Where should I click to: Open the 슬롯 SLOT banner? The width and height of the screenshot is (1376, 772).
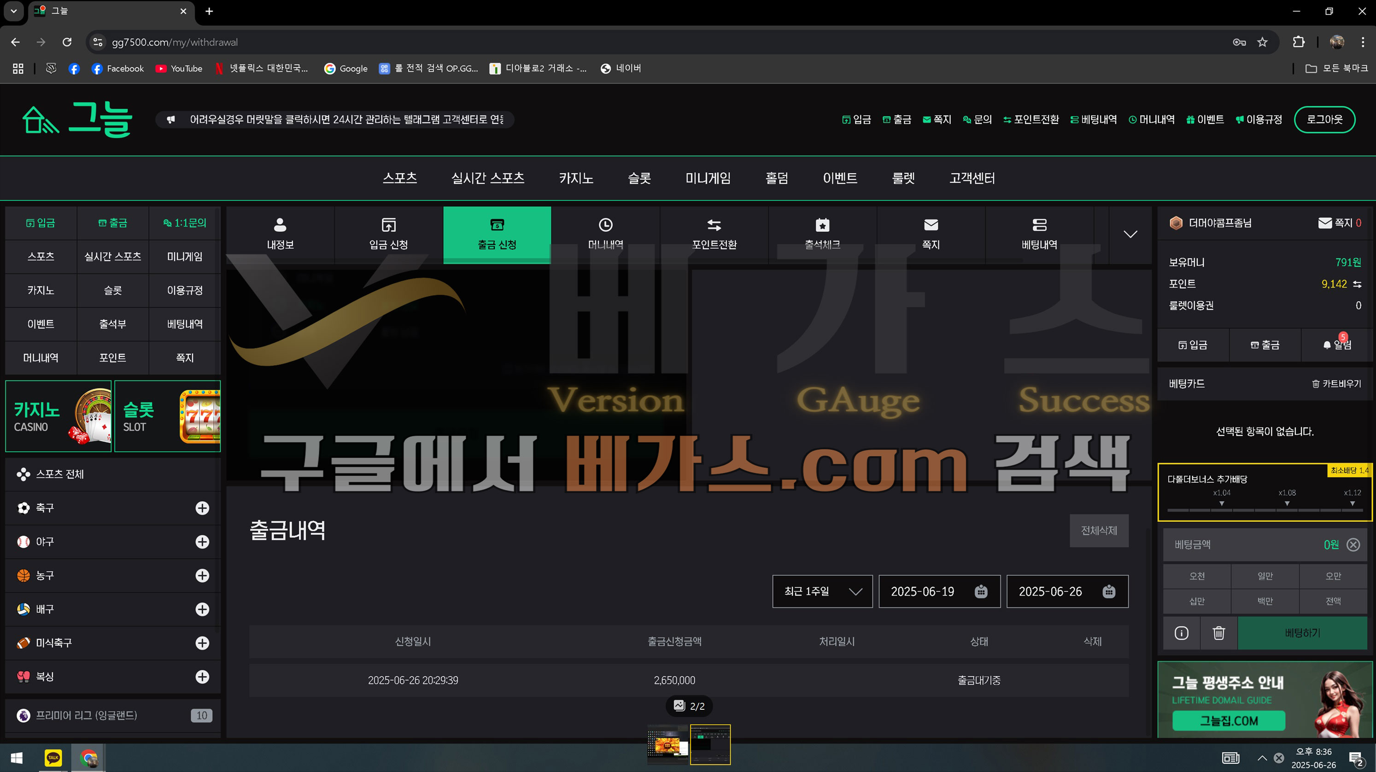coord(167,416)
